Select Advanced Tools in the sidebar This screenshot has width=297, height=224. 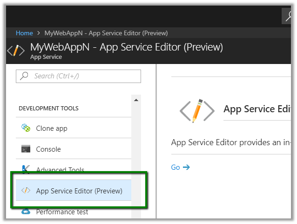point(60,170)
